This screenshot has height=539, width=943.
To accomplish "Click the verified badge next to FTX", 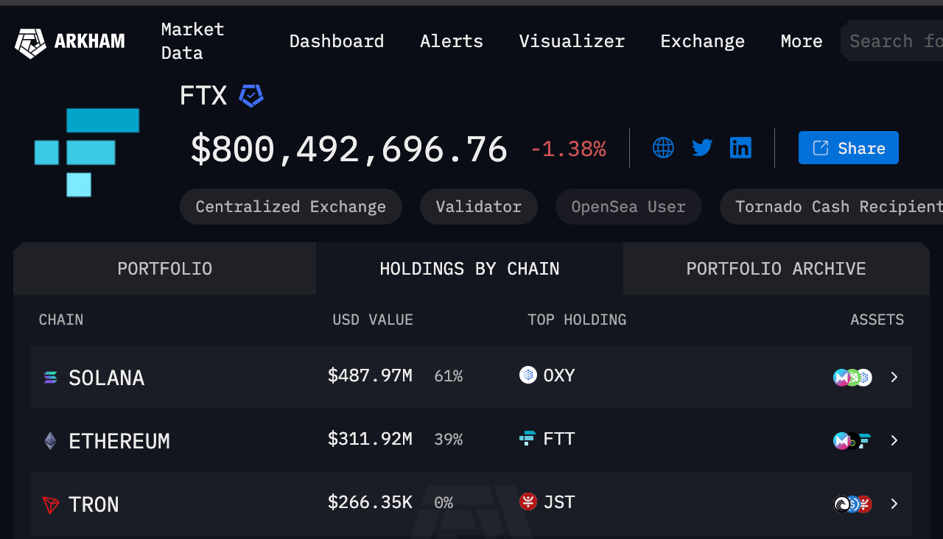I will [x=250, y=96].
